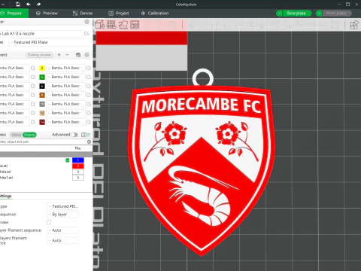The width and height of the screenshot is (361, 271).
Task: Arrange all objects on the plate
Action: pyautogui.click(x=135, y=25)
